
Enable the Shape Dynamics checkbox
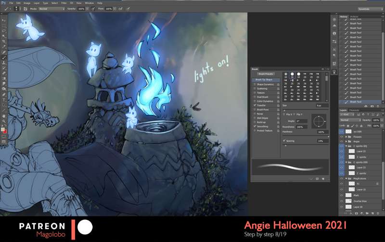255,84
